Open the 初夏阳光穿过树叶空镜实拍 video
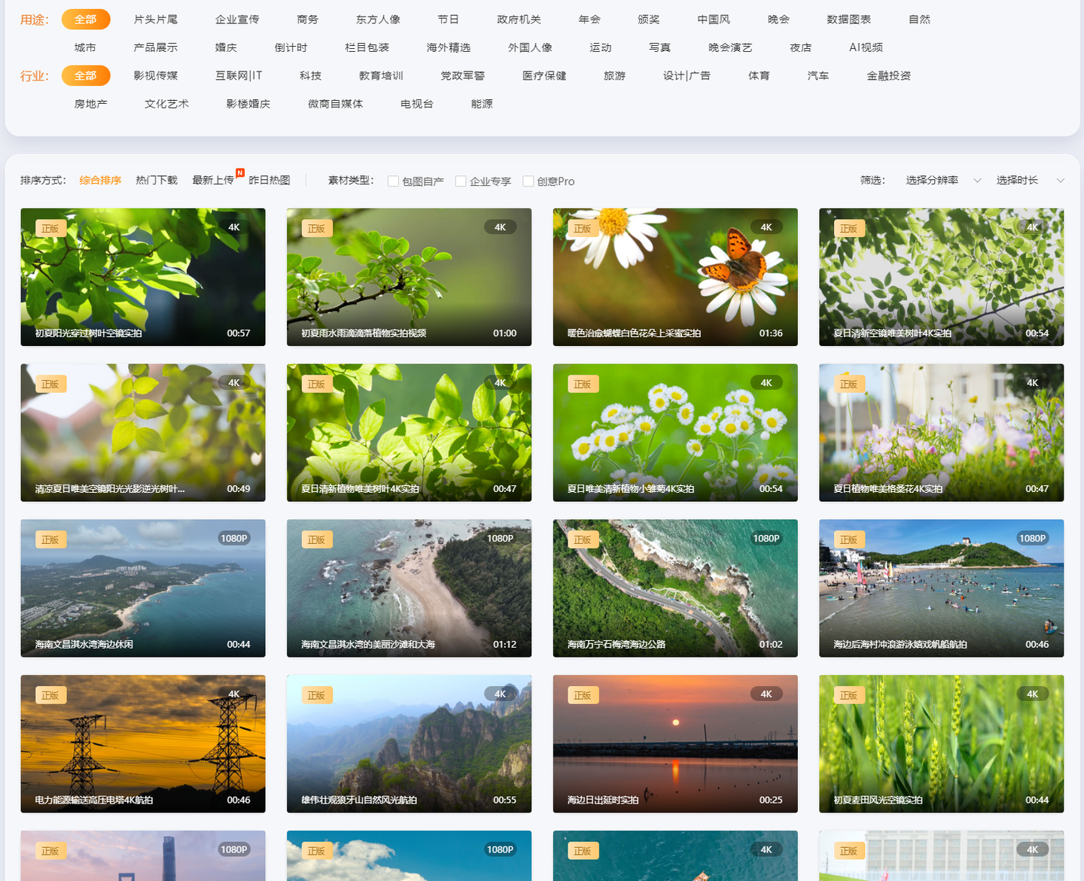 [x=143, y=277]
